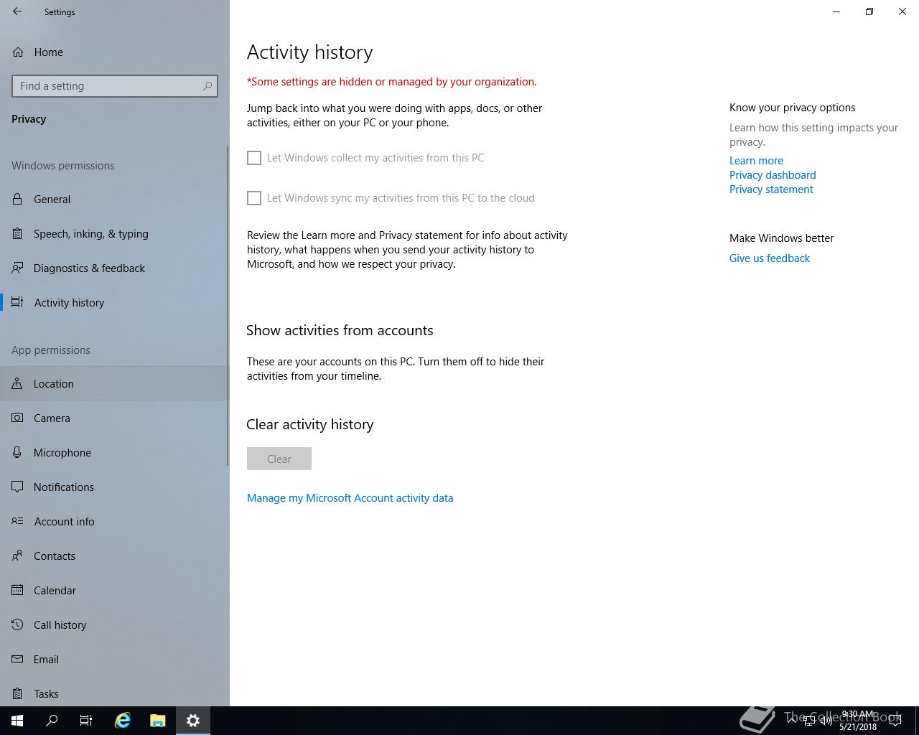Open Account info permissions page
The height and width of the screenshot is (735, 919).
click(x=115, y=521)
